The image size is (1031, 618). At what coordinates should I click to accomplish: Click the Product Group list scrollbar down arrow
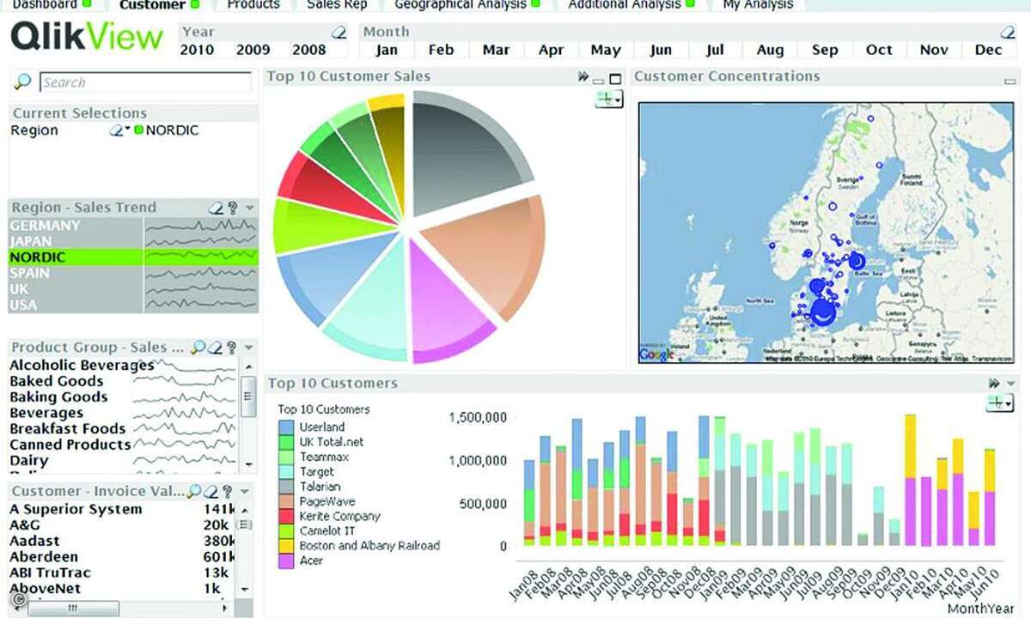click(248, 463)
